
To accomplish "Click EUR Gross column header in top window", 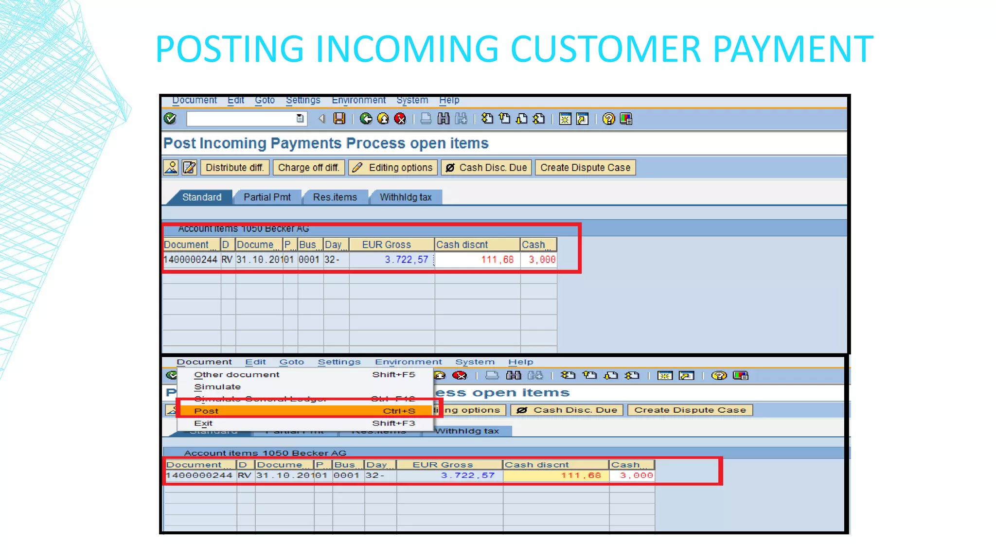I will click(391, 245).
